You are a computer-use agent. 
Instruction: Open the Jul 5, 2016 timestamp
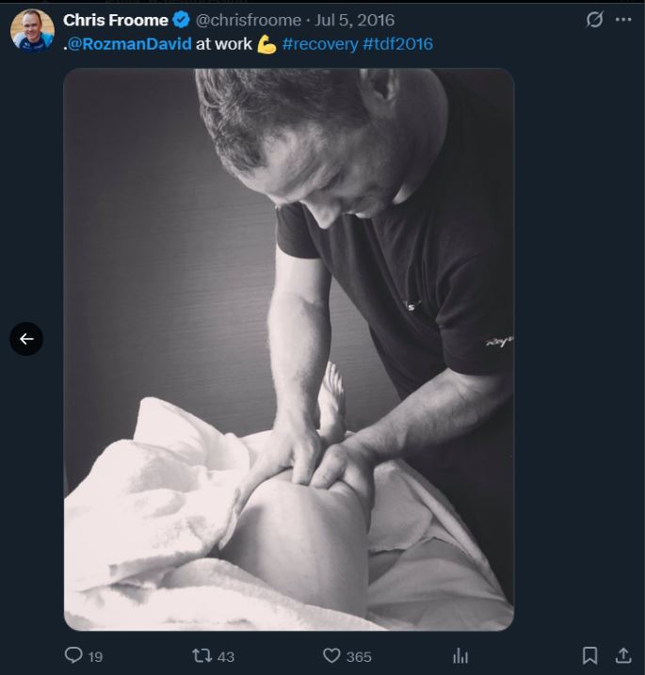pyautogui.click(x=354, y=20)
